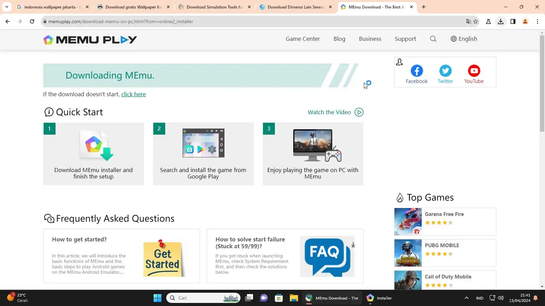Click the Get Started sticky note image

pos(162,258)
